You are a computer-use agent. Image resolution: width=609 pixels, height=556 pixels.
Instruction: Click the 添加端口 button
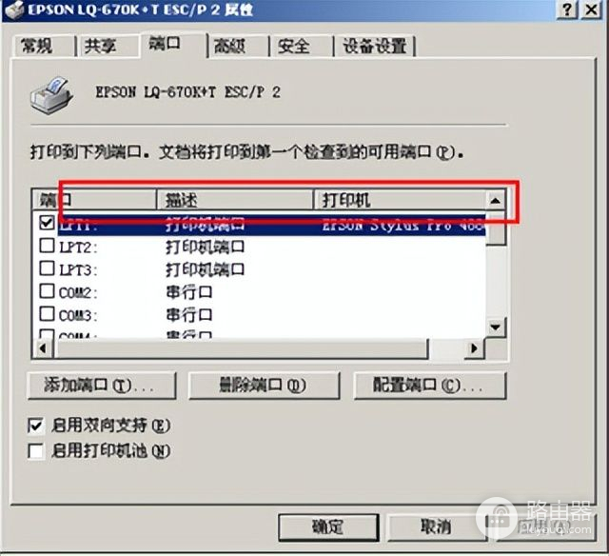pos(102,386)
